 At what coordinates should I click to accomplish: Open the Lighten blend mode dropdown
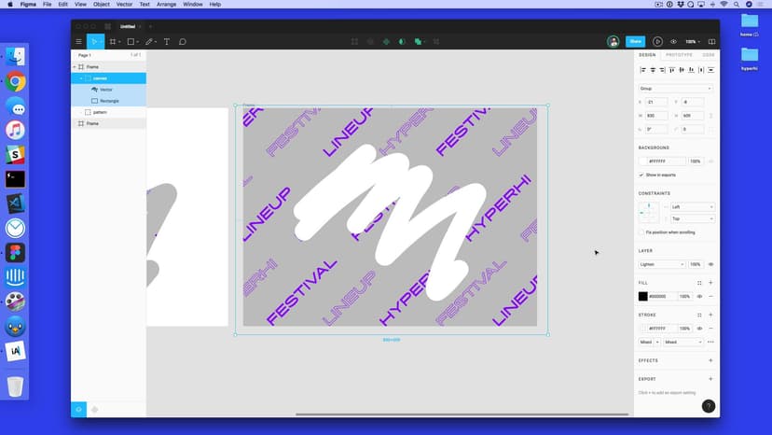(x=661, y=264)
